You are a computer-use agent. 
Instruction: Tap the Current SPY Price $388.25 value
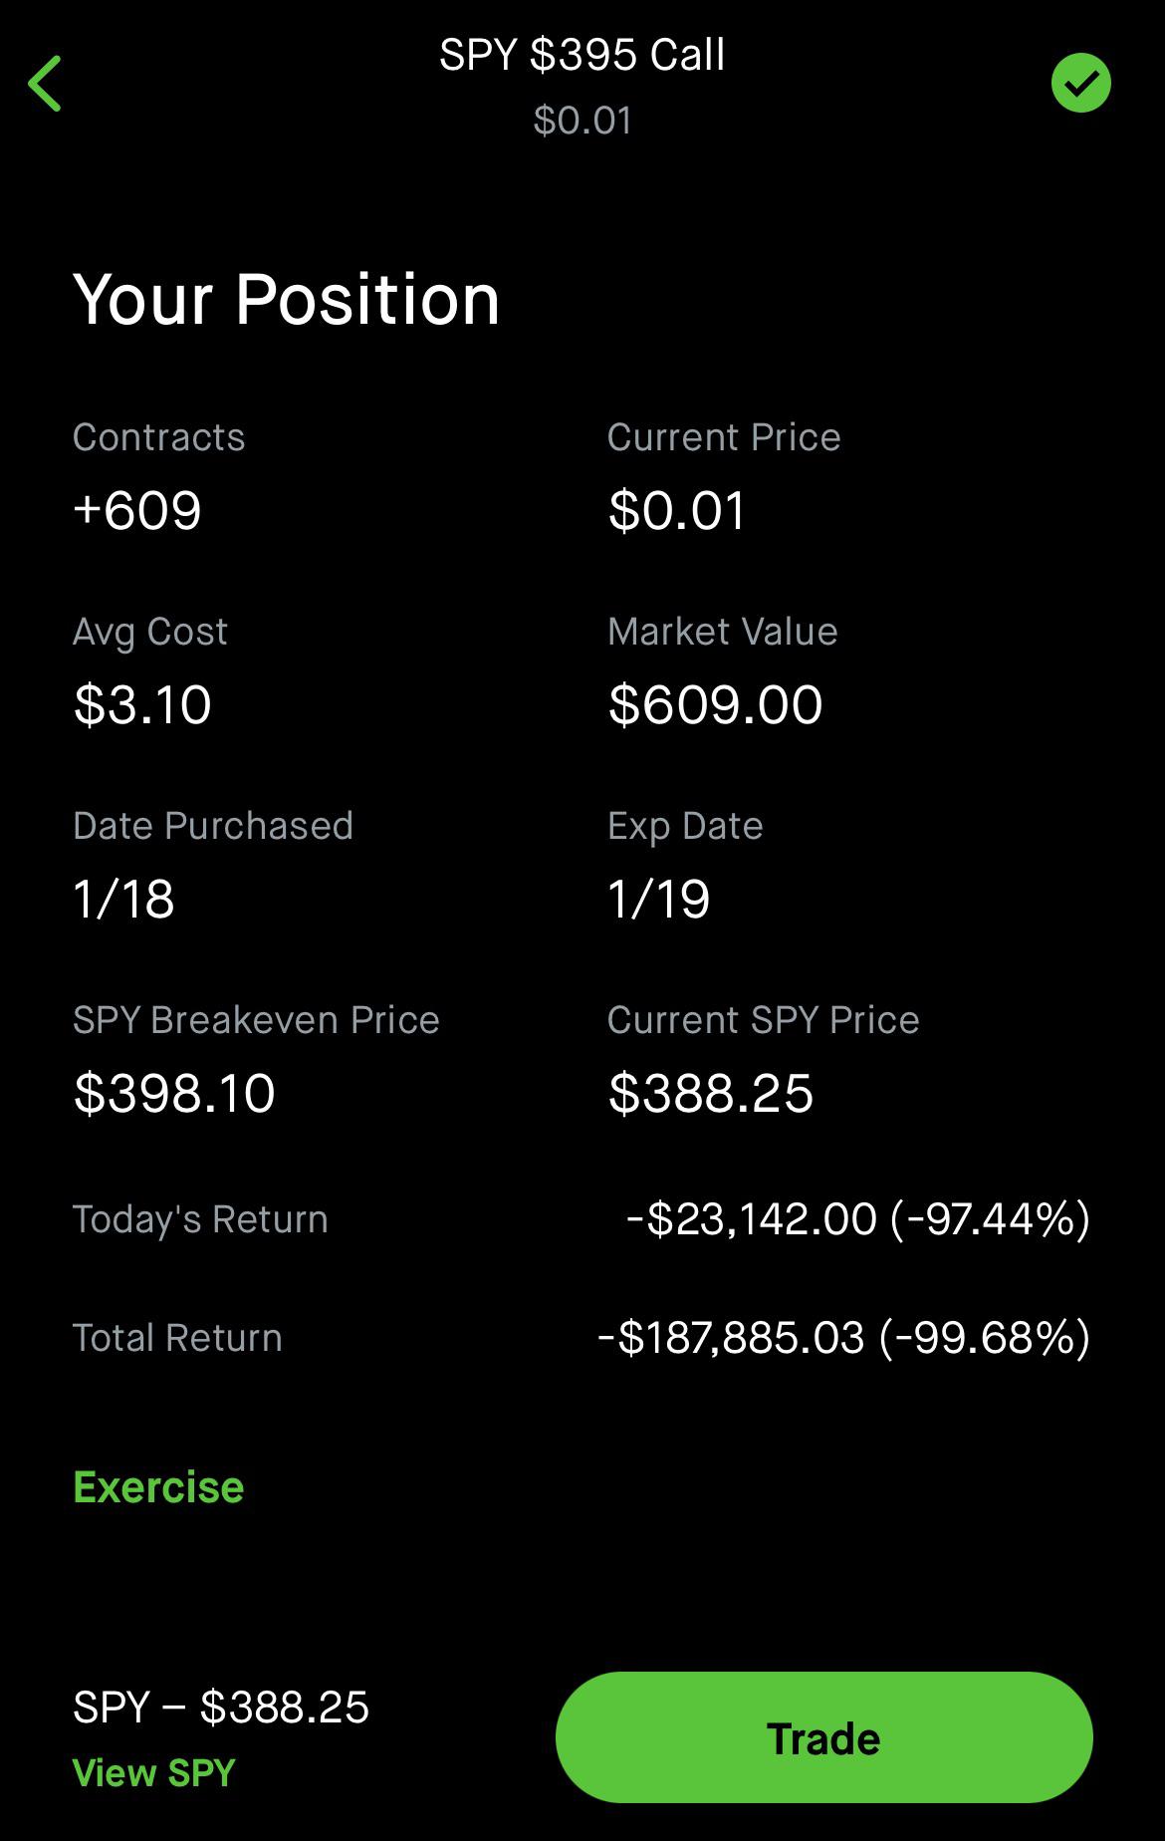point(711,1094)
